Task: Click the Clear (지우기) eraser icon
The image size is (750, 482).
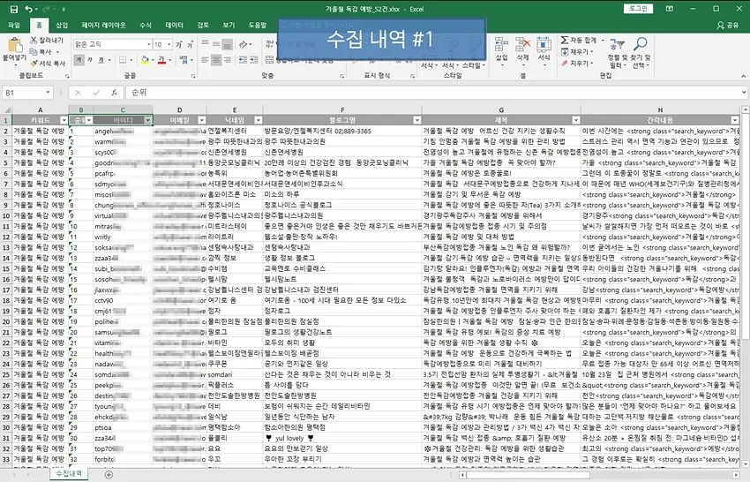Action: (565, 64)
